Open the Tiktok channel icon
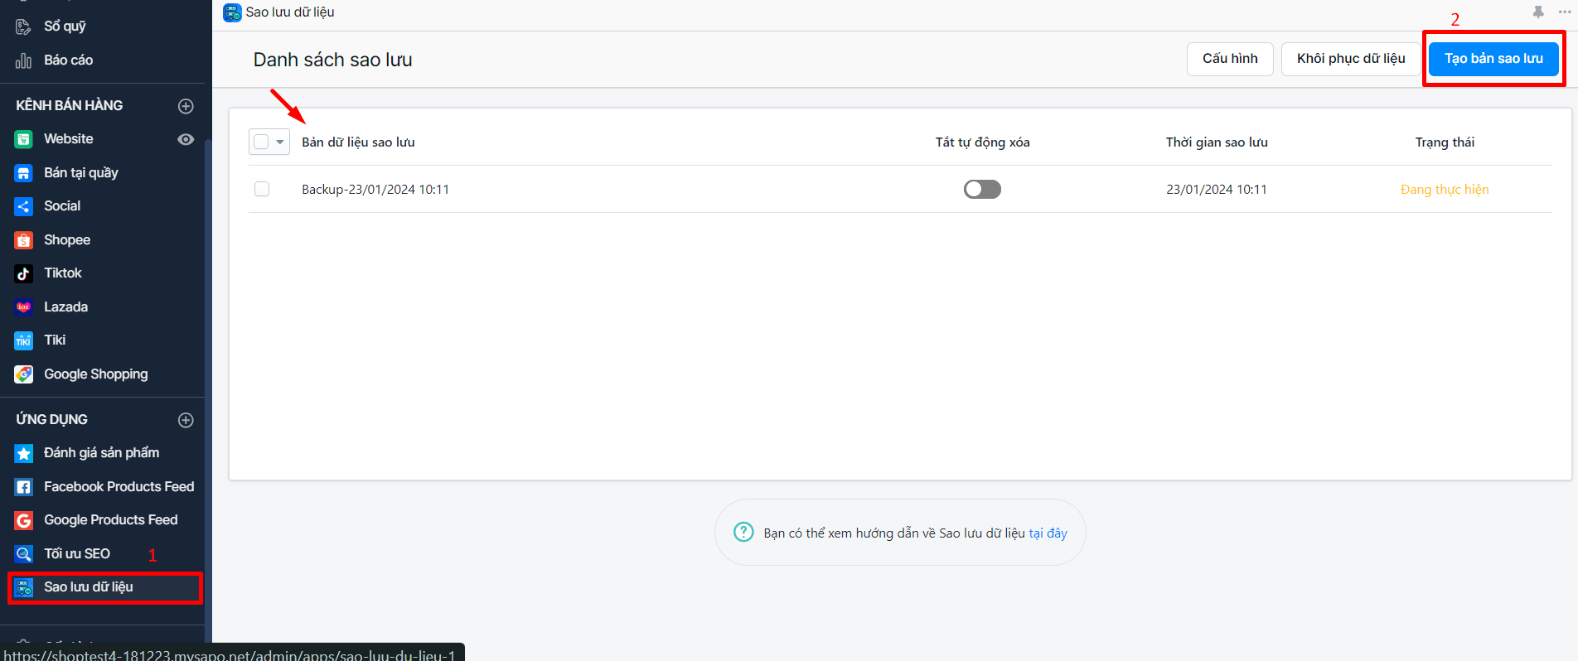Screen dimensions: 1578x661 tap(23, 273)
